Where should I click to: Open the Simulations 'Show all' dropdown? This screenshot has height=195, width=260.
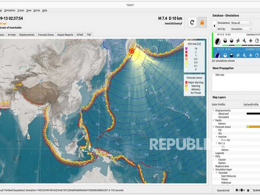(241, 23)
